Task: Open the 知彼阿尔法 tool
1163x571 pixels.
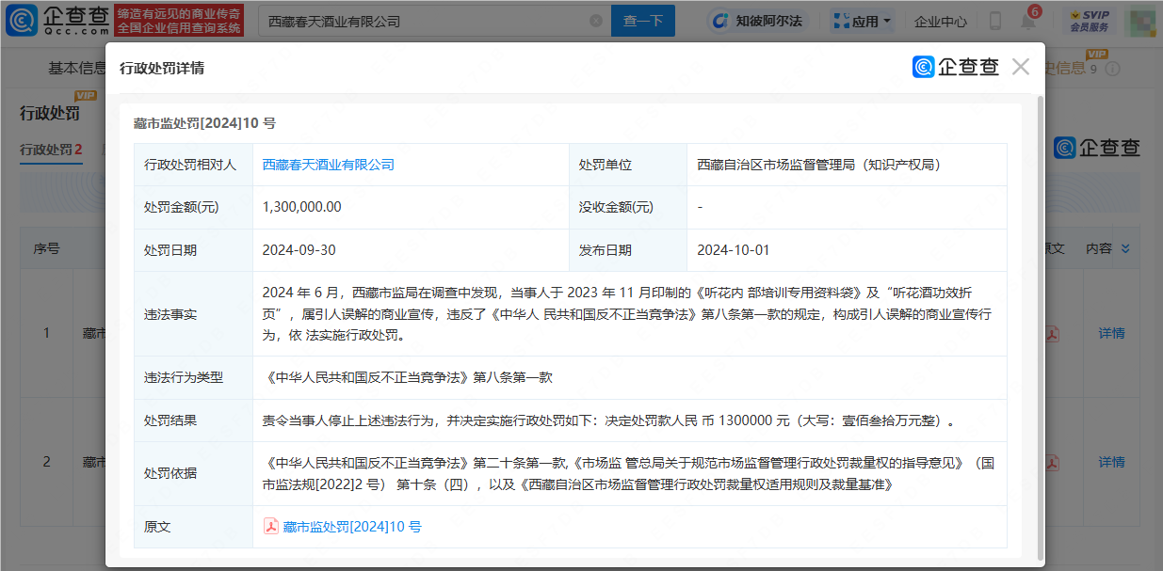Action: tap(758, 21)
